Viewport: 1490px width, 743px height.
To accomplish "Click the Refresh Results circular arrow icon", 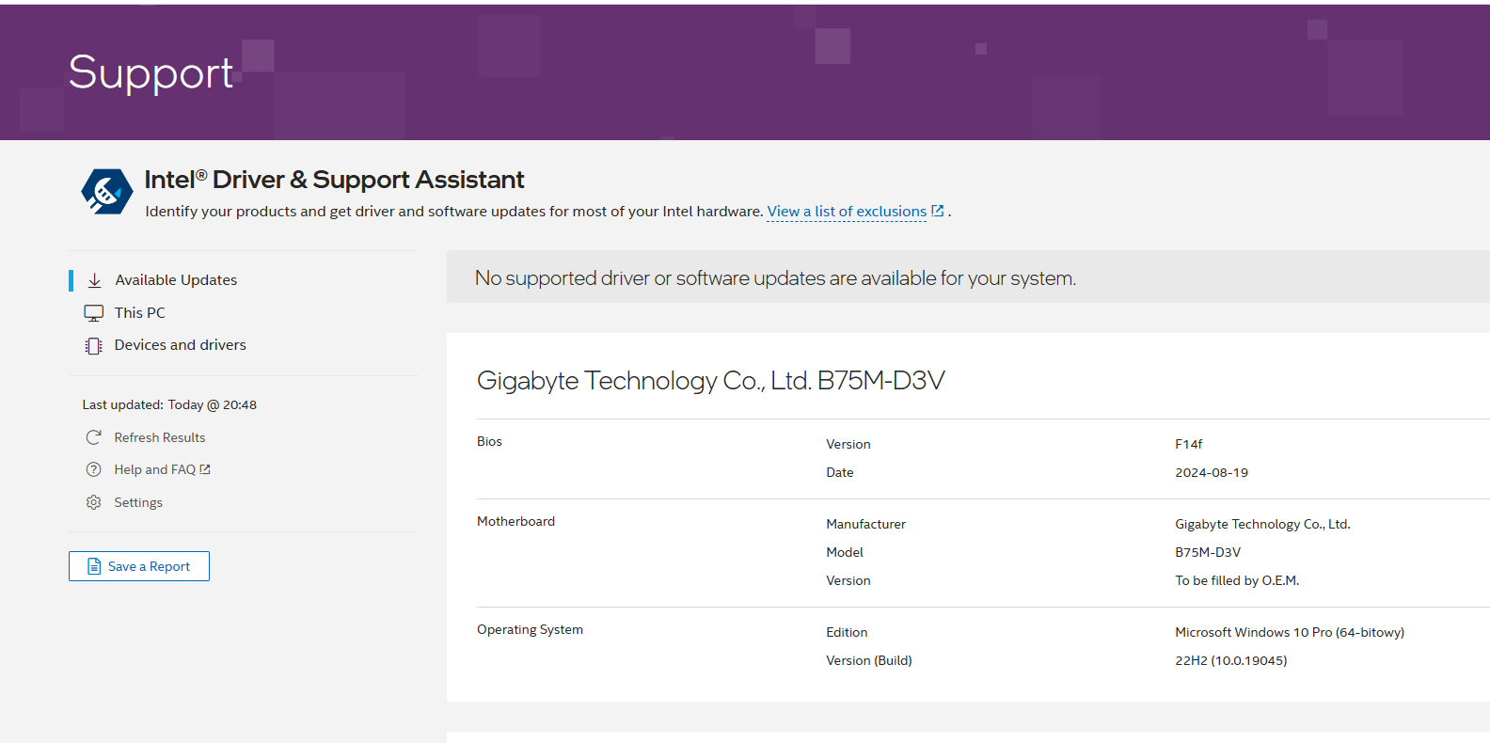I will pyautogui.click(x=94, y=437).
